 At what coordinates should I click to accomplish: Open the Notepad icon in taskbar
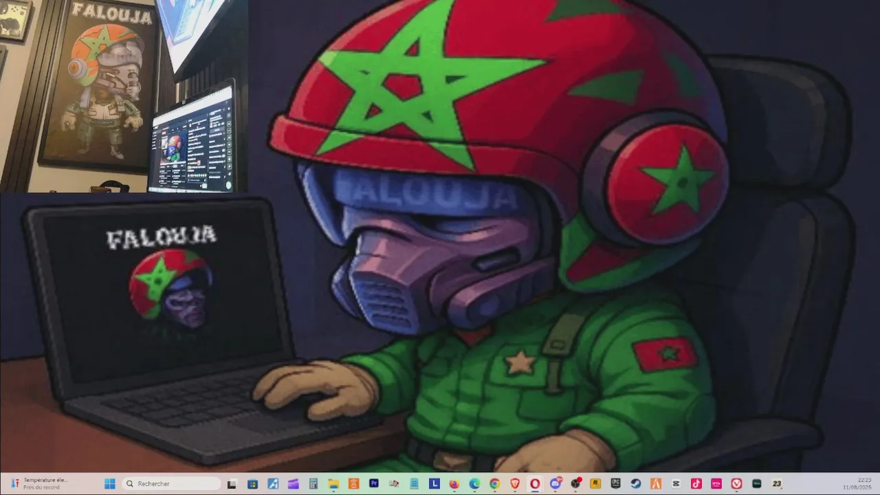pos(414,483)
